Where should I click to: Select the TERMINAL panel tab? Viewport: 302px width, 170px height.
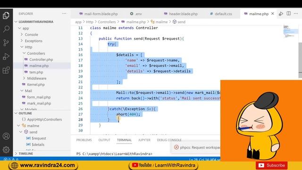[124, 140]
